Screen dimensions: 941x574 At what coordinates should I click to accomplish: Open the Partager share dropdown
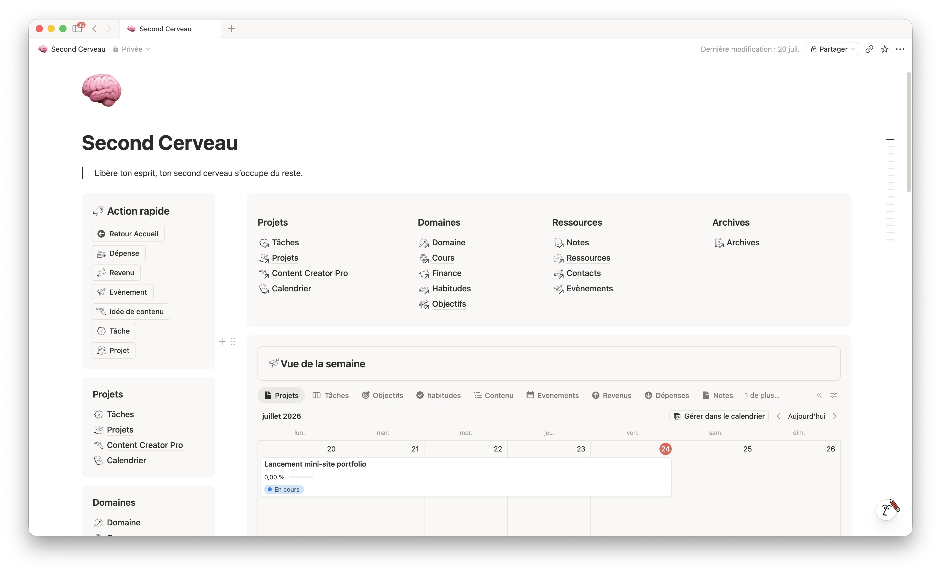833,49
